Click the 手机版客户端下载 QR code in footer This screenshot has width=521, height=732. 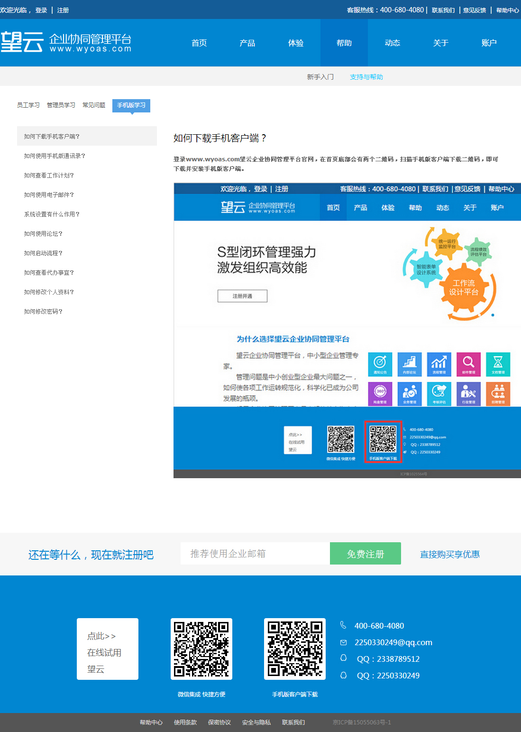tap(295, 649)
